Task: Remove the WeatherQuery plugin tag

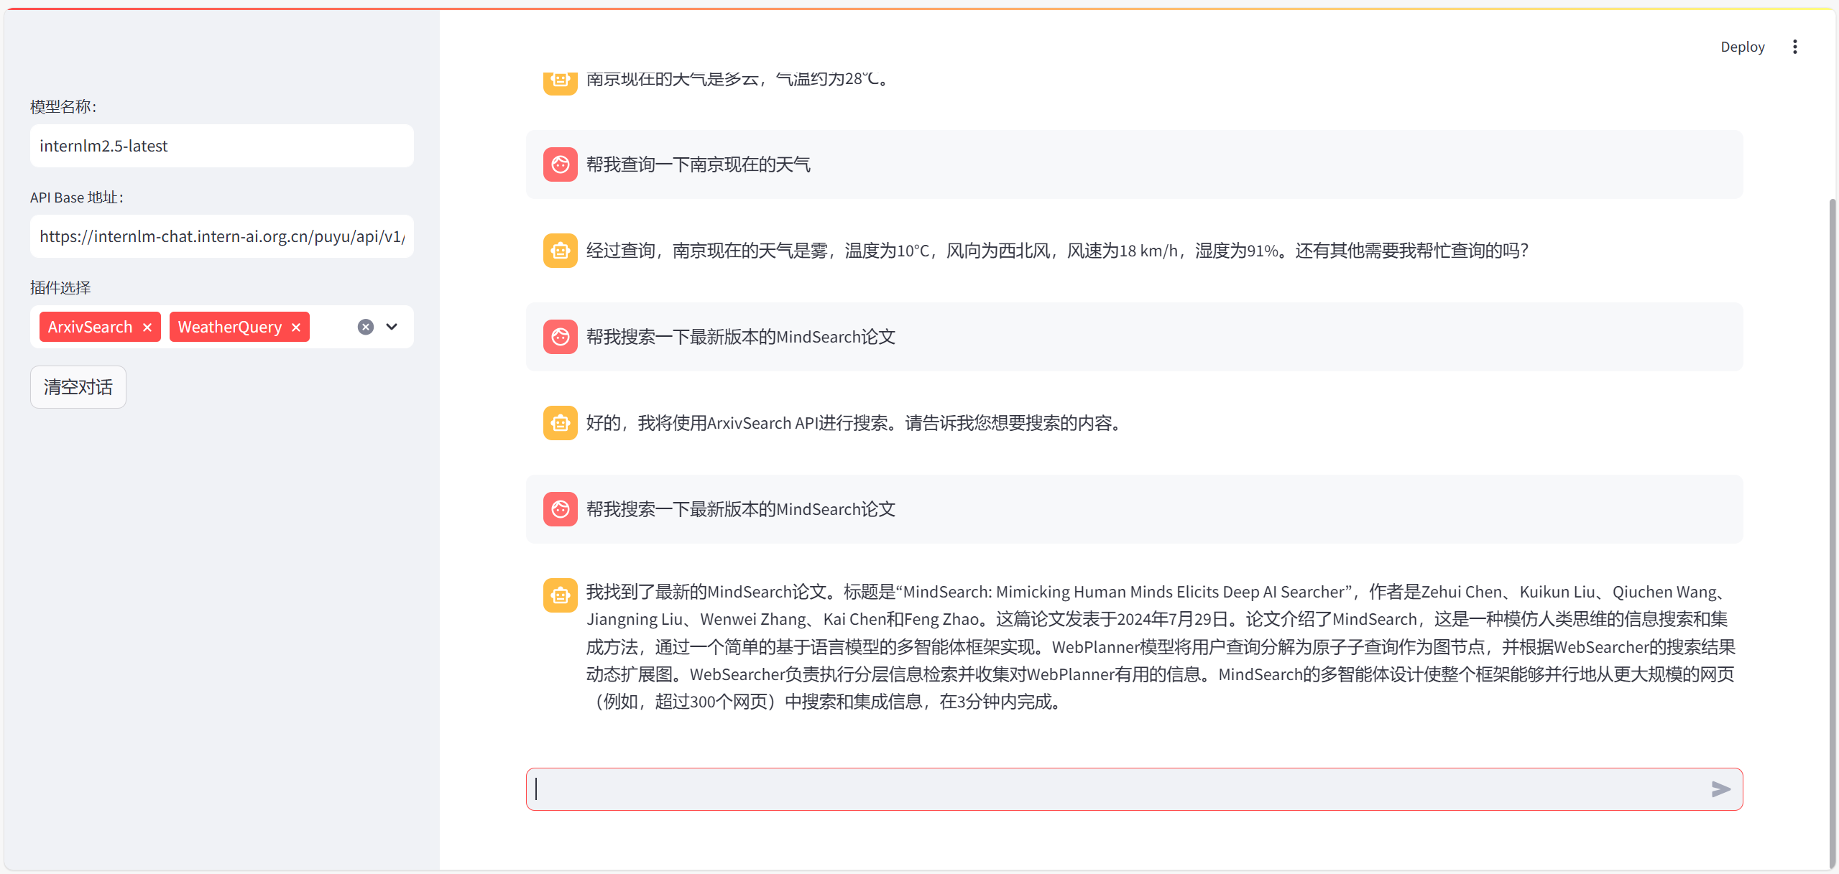Action: pos(296,327)
